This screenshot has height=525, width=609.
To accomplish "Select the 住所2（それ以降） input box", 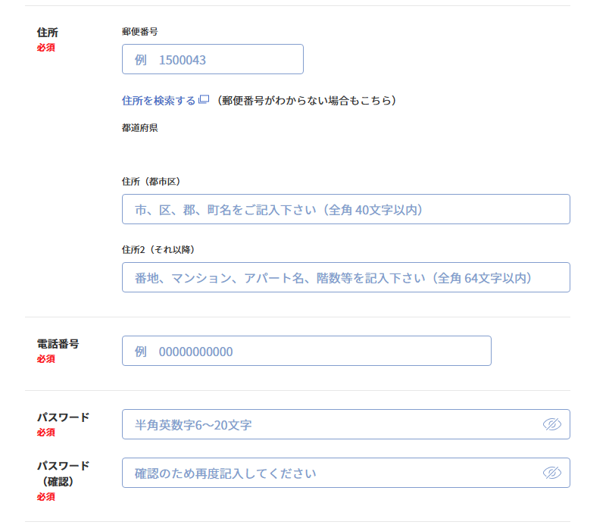I will [345, 277].
